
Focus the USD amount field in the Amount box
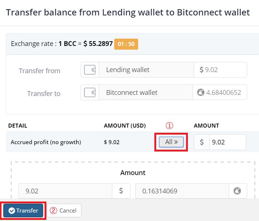[66, 191]
